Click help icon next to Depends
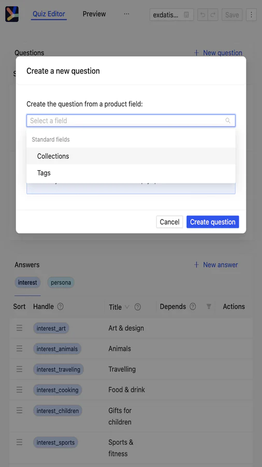 [193, 307]
